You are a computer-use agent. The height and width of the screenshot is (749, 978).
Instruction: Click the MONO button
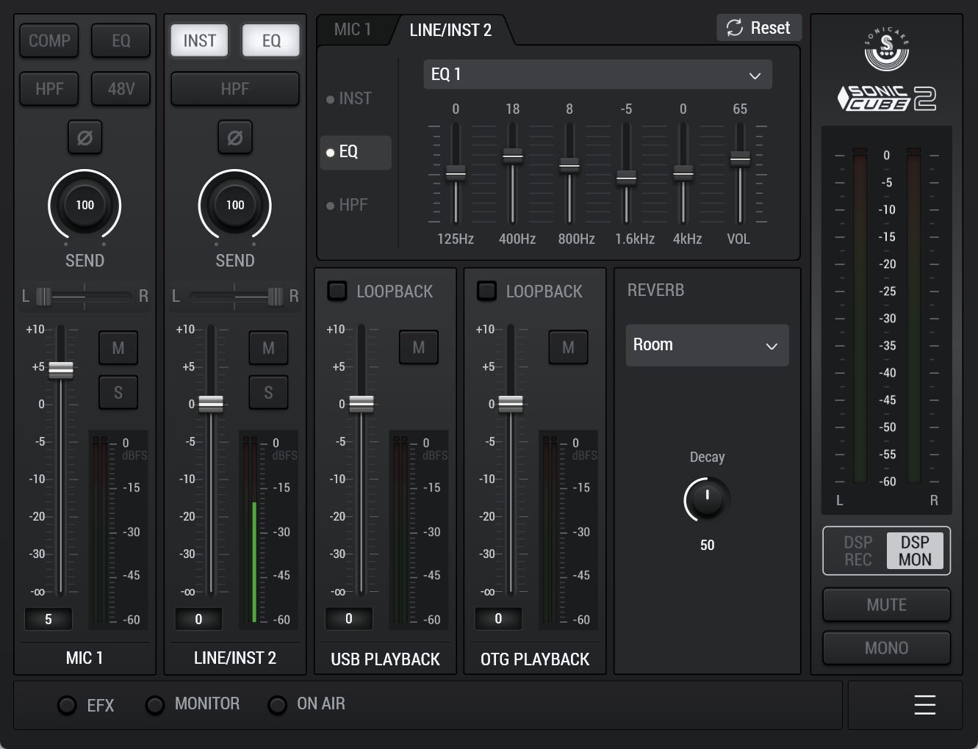pos(886,648)
